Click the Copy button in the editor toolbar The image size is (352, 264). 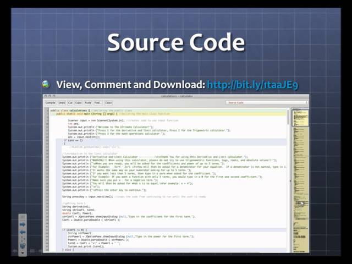tap(78, 103)
